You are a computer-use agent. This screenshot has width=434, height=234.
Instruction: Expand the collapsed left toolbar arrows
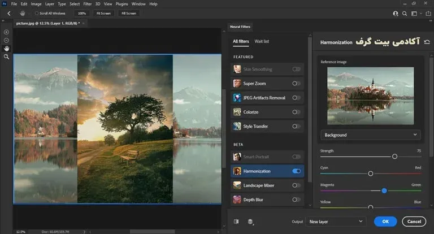point(3,20)
